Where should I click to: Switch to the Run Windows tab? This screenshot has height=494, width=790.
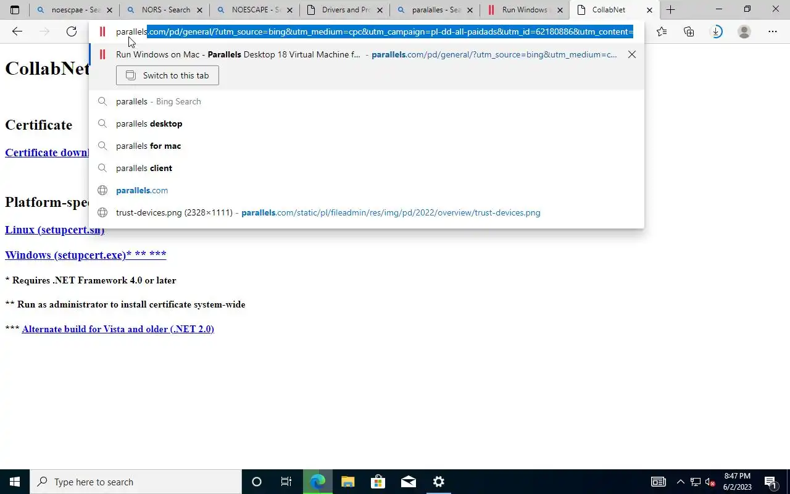pos(525,10)
